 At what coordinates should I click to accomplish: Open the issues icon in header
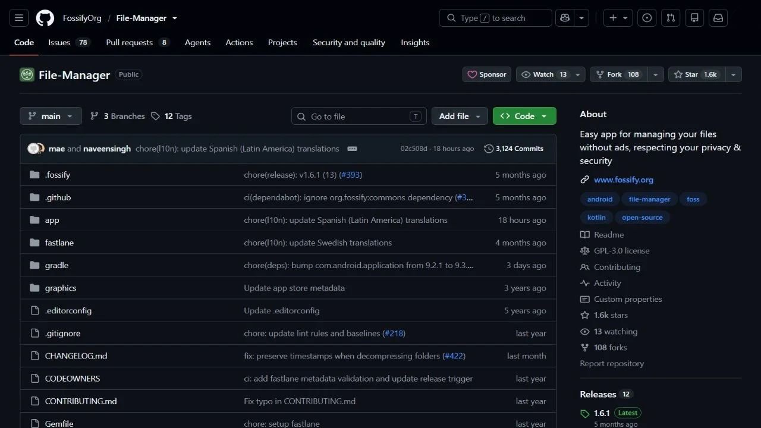647,18
